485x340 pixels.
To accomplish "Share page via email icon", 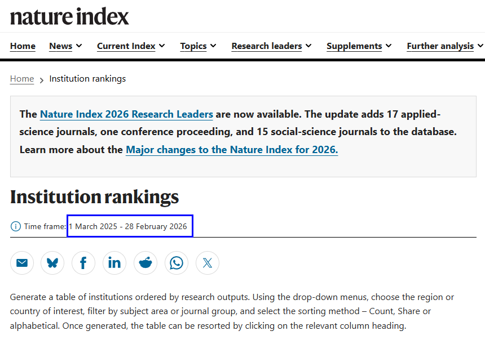I will 22,263.
